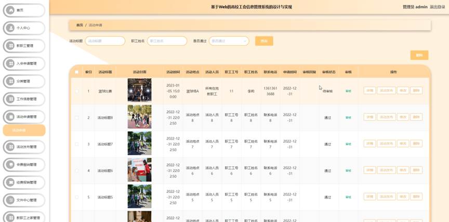
Task: Click 详情 for the 活动标题8 row
Action: point(369,117)
